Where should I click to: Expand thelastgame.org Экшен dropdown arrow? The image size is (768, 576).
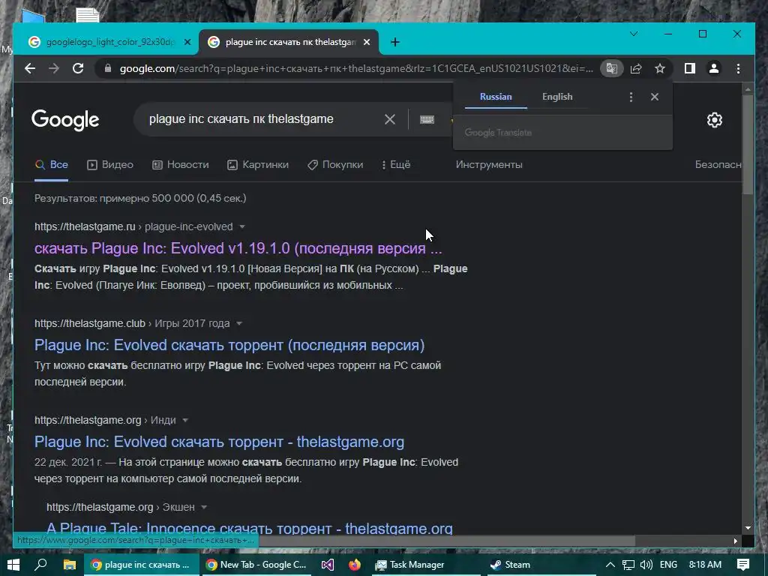tap(204, 507)
